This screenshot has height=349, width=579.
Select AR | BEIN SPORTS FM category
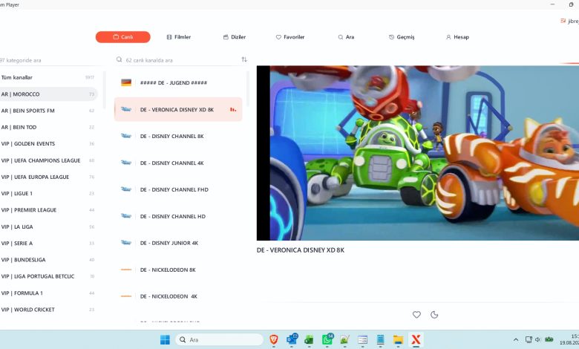coord(48,111)
